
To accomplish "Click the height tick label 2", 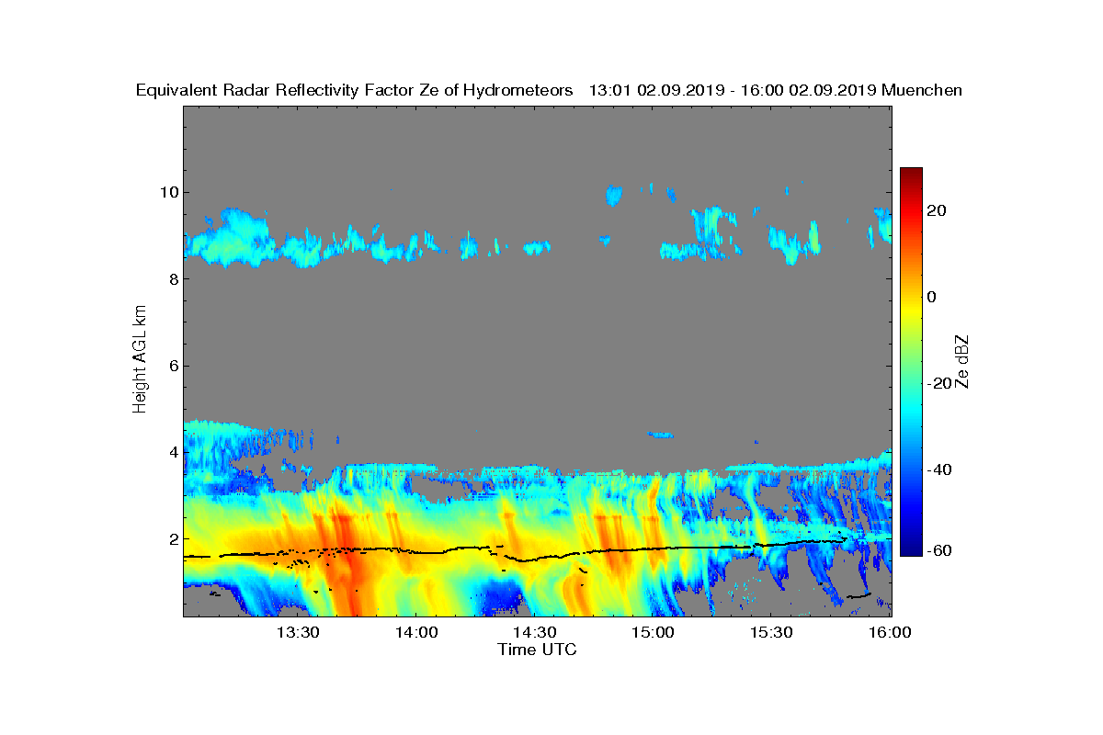I will (x=174, y=538).
